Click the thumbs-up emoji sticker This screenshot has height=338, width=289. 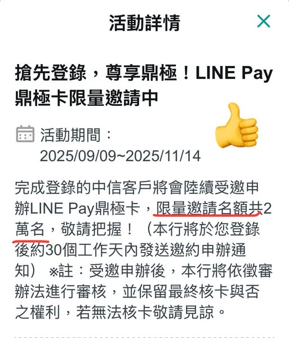click(237, 126)
